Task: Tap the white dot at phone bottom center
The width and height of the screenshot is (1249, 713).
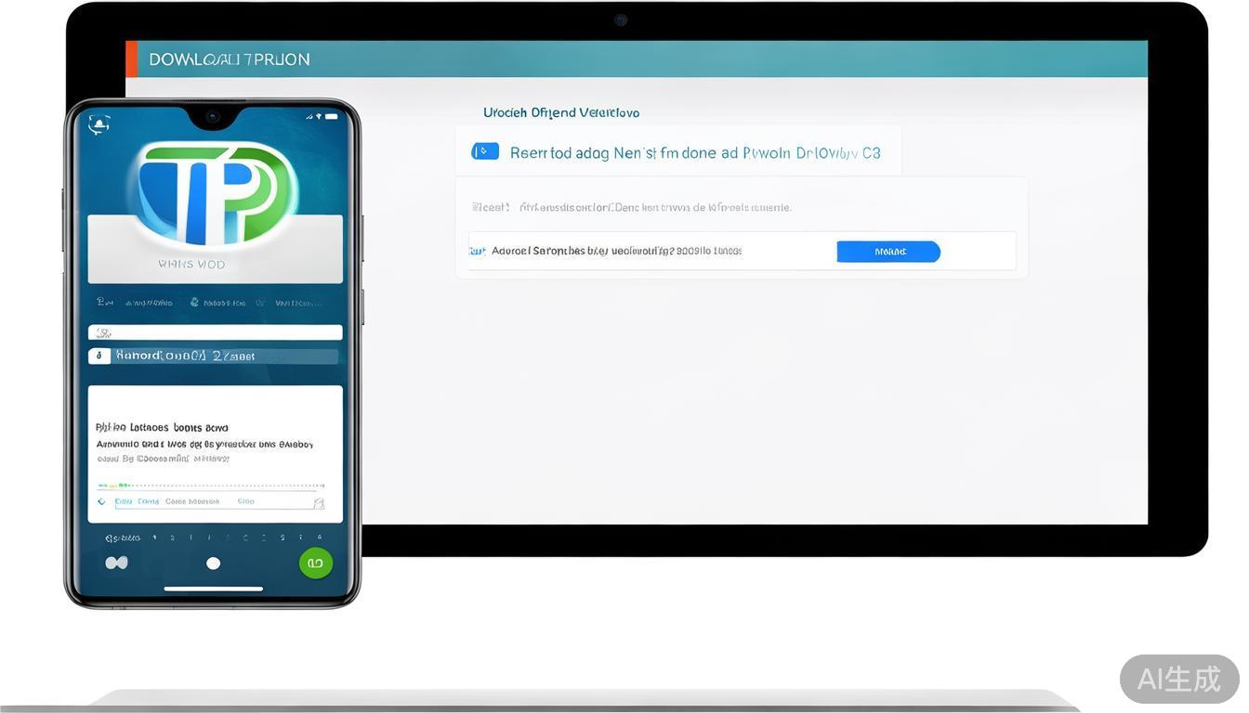Action: coord(213,563)
